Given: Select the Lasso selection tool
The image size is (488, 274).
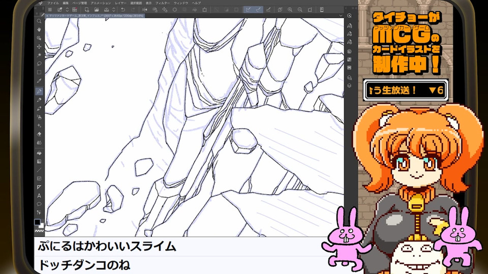Looking at the screenshot, I should (x=39, y=64).
